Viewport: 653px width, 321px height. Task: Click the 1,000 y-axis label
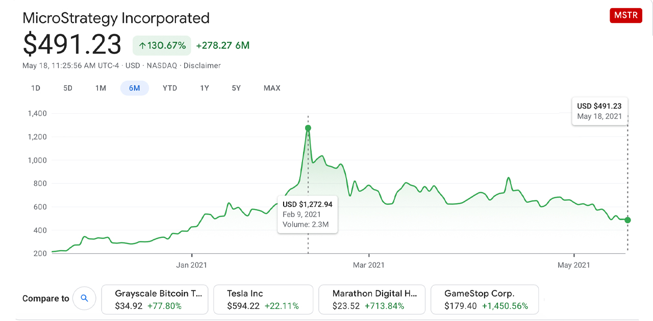37,160
